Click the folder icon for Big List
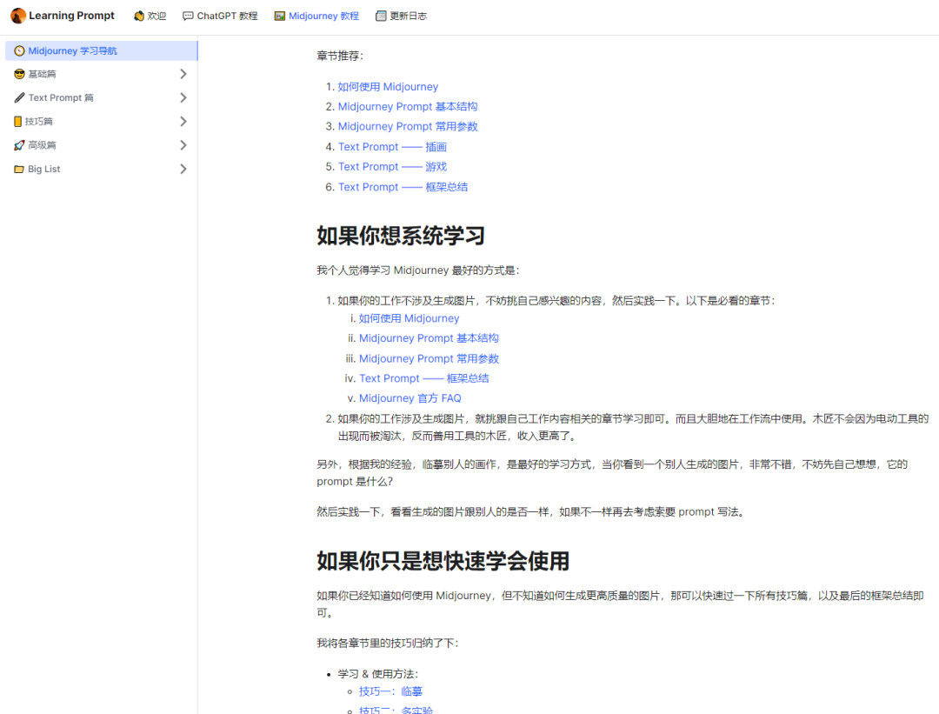The height and width of the screenshot is (714, 939). click(x=19, y=170)
